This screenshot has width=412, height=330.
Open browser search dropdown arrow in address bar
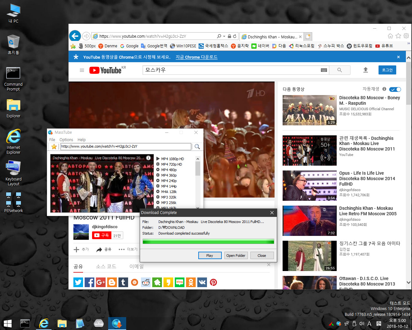[x=224, y=36]
